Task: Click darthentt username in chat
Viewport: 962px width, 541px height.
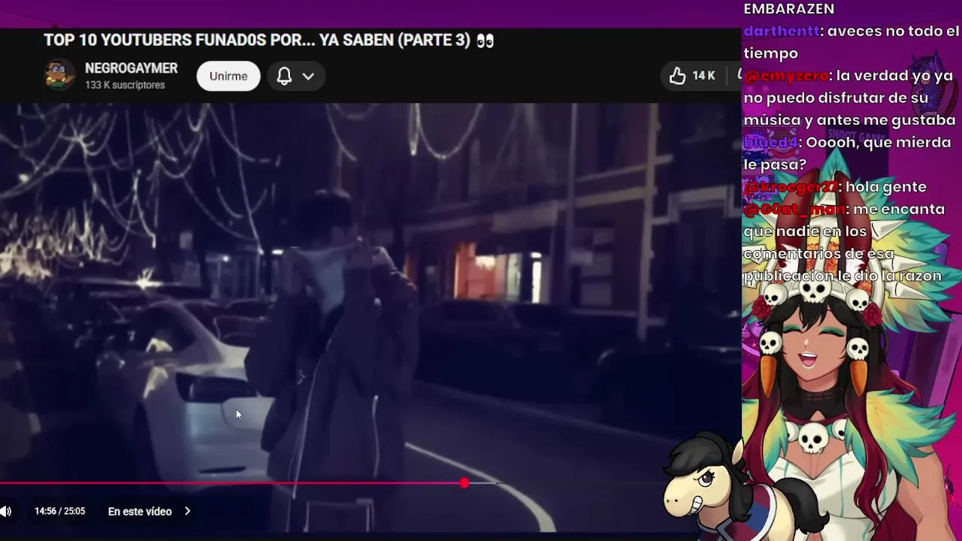Action: click(x=781, y=32)
